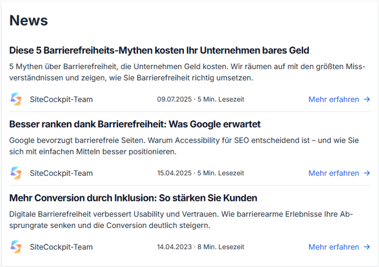Open the headline 'Mehr Conversion durch Inklusion'
Screen dimensions: 379x267
(x=133, y=198)
